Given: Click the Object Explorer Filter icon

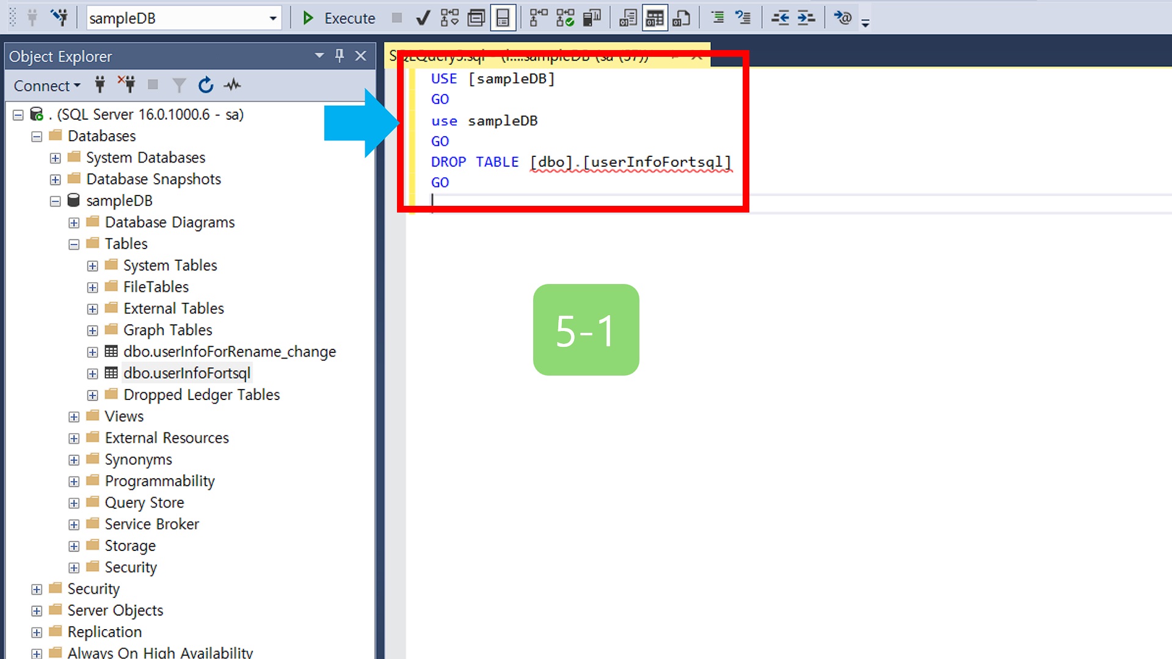Looking at the screenshot, I should click(x=179, y=85).
